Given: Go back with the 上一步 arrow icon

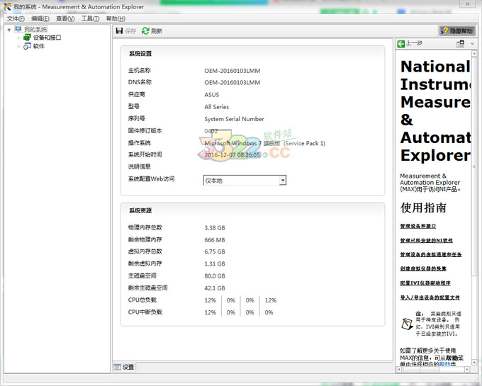Looking at the screenshot, I should [401, 43].
